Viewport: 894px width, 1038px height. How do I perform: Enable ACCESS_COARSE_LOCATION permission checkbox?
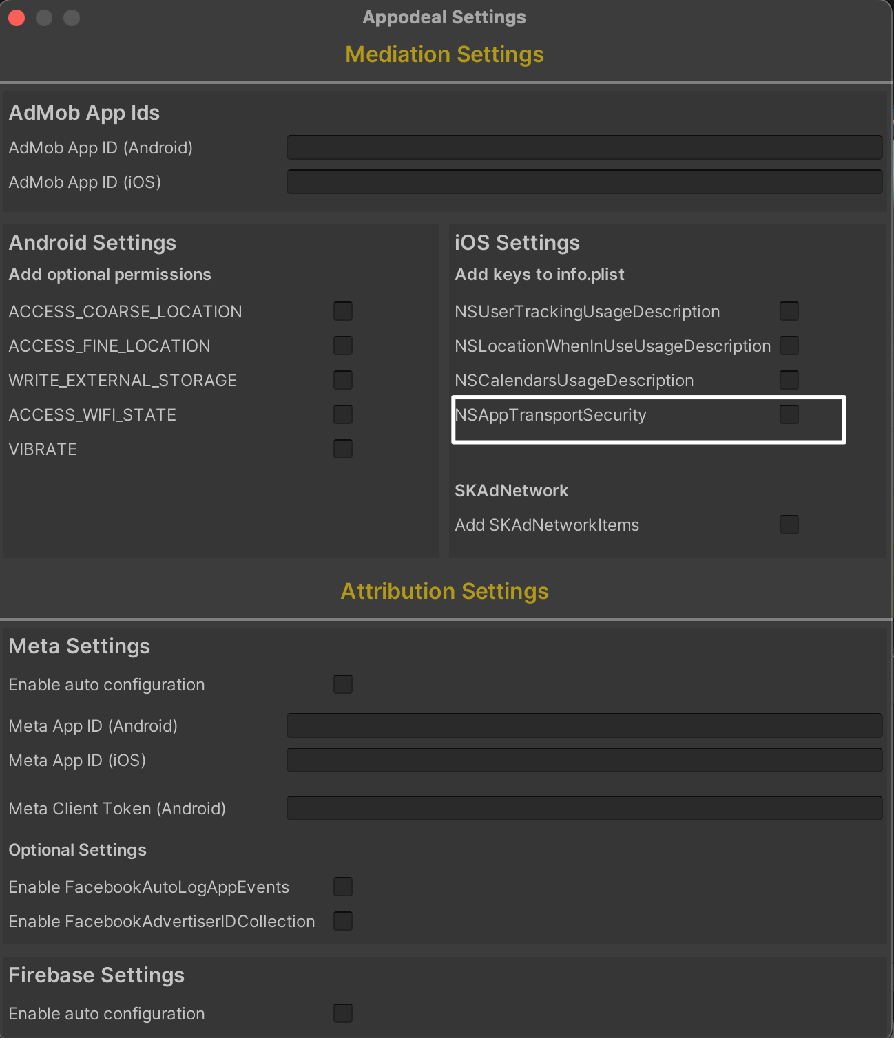[342, 311]
